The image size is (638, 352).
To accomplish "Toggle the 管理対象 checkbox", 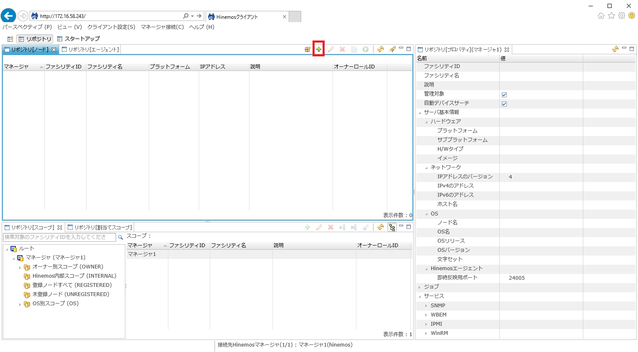I will (x=504, y=95).
